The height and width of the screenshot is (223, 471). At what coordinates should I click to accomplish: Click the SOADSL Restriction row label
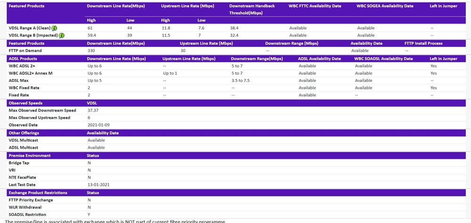(28, 215)
